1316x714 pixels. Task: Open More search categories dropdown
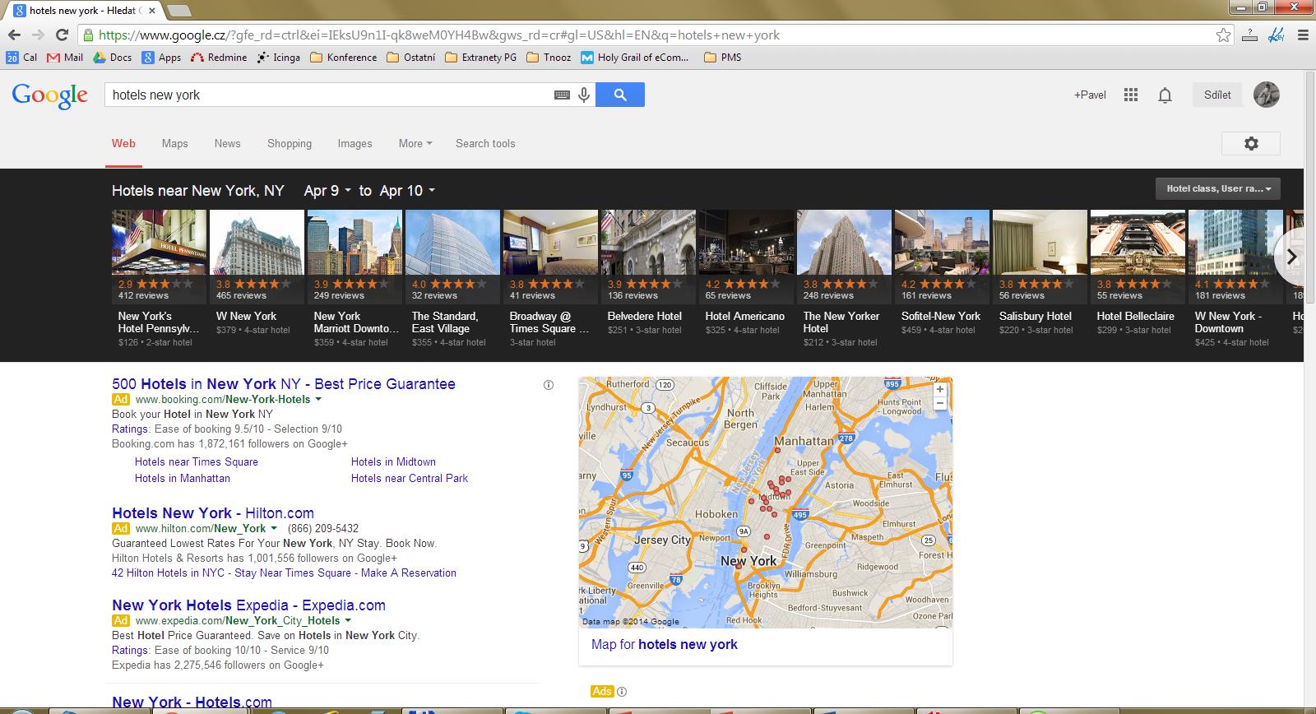coord(415,143)
